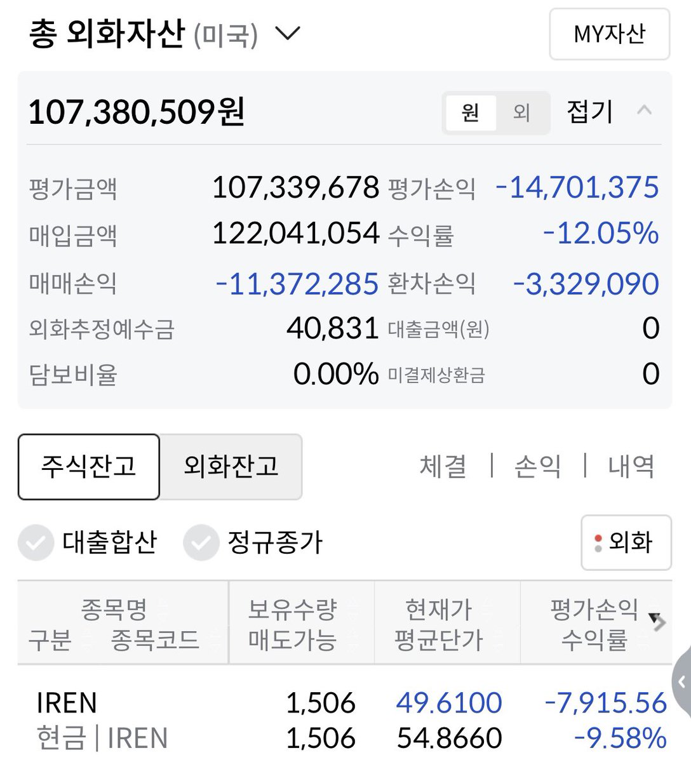
Task: Open the 손익 link
Action: (x=537, y=466)
